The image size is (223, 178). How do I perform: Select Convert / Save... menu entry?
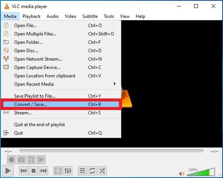[x=61, y=104]
